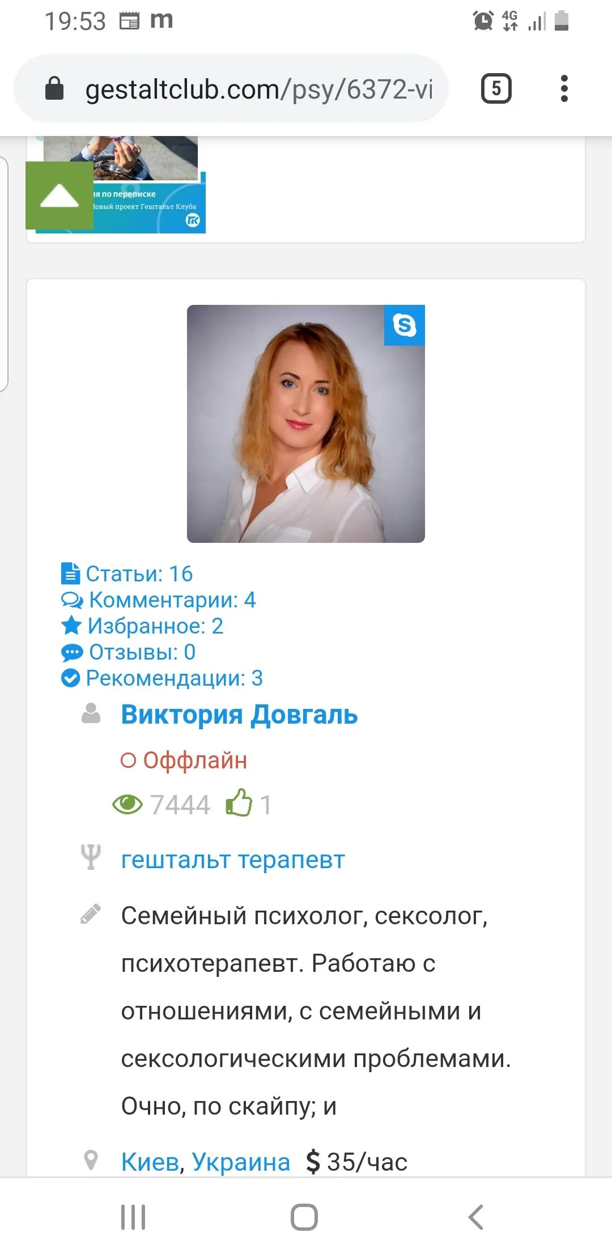
Task: Tap the padlock site security icon
Action: pos(54,89)
